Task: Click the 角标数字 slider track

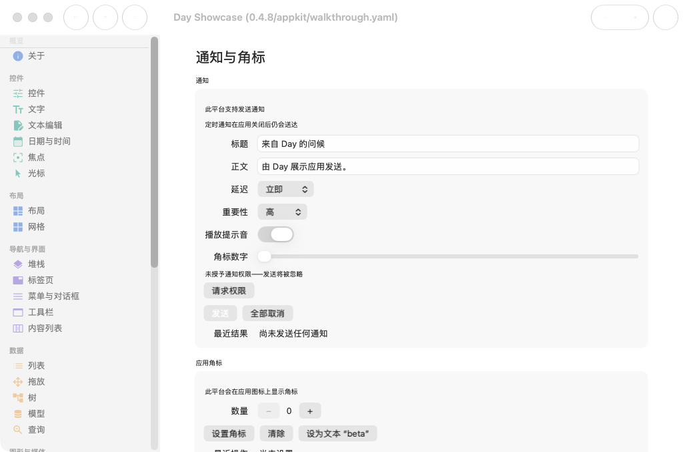Action: 448,257
